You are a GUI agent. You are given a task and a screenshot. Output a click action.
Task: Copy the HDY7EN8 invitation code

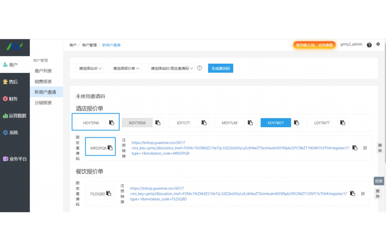click(112, 123)
